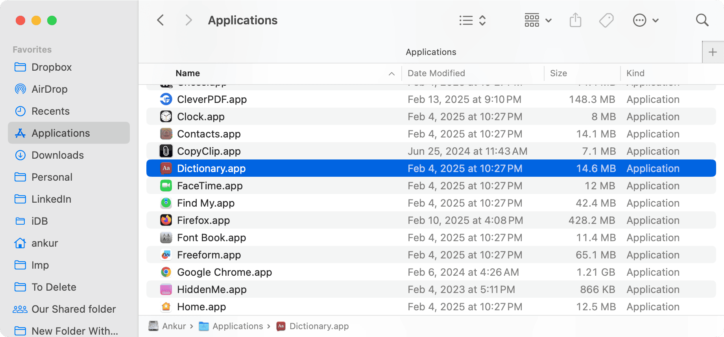Click the Edit Tags icon

click(x=606, y=20)
